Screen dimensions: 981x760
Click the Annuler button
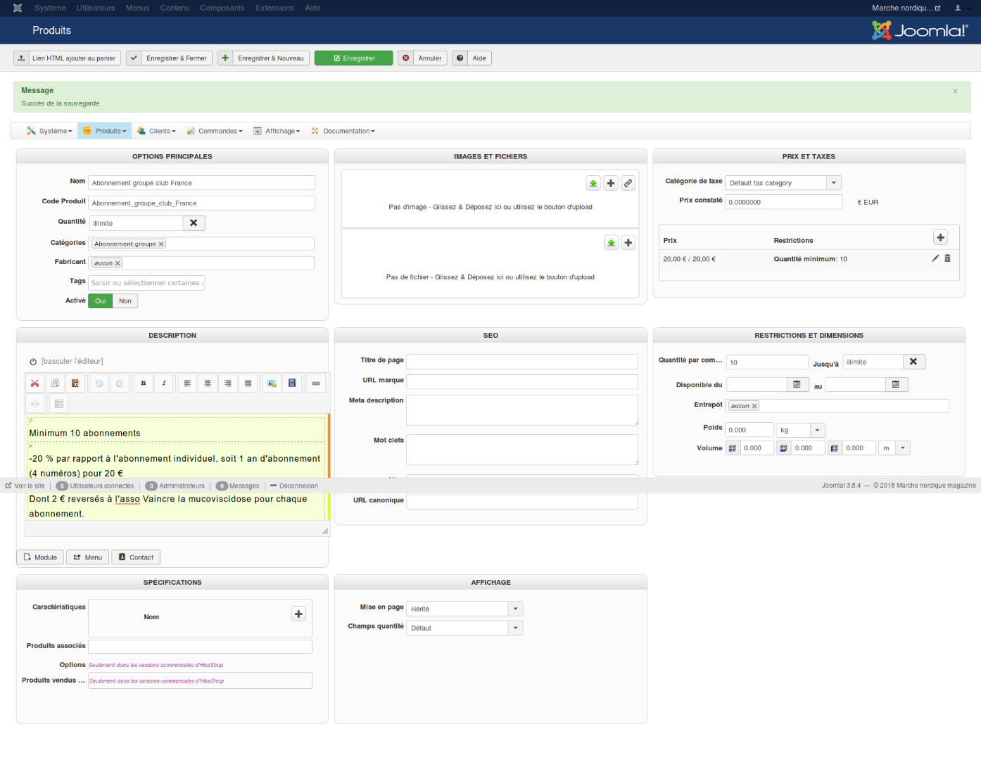(x=423, y=58)
